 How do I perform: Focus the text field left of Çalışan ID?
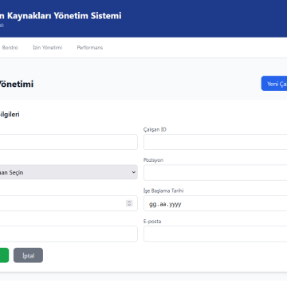(69, 142)
